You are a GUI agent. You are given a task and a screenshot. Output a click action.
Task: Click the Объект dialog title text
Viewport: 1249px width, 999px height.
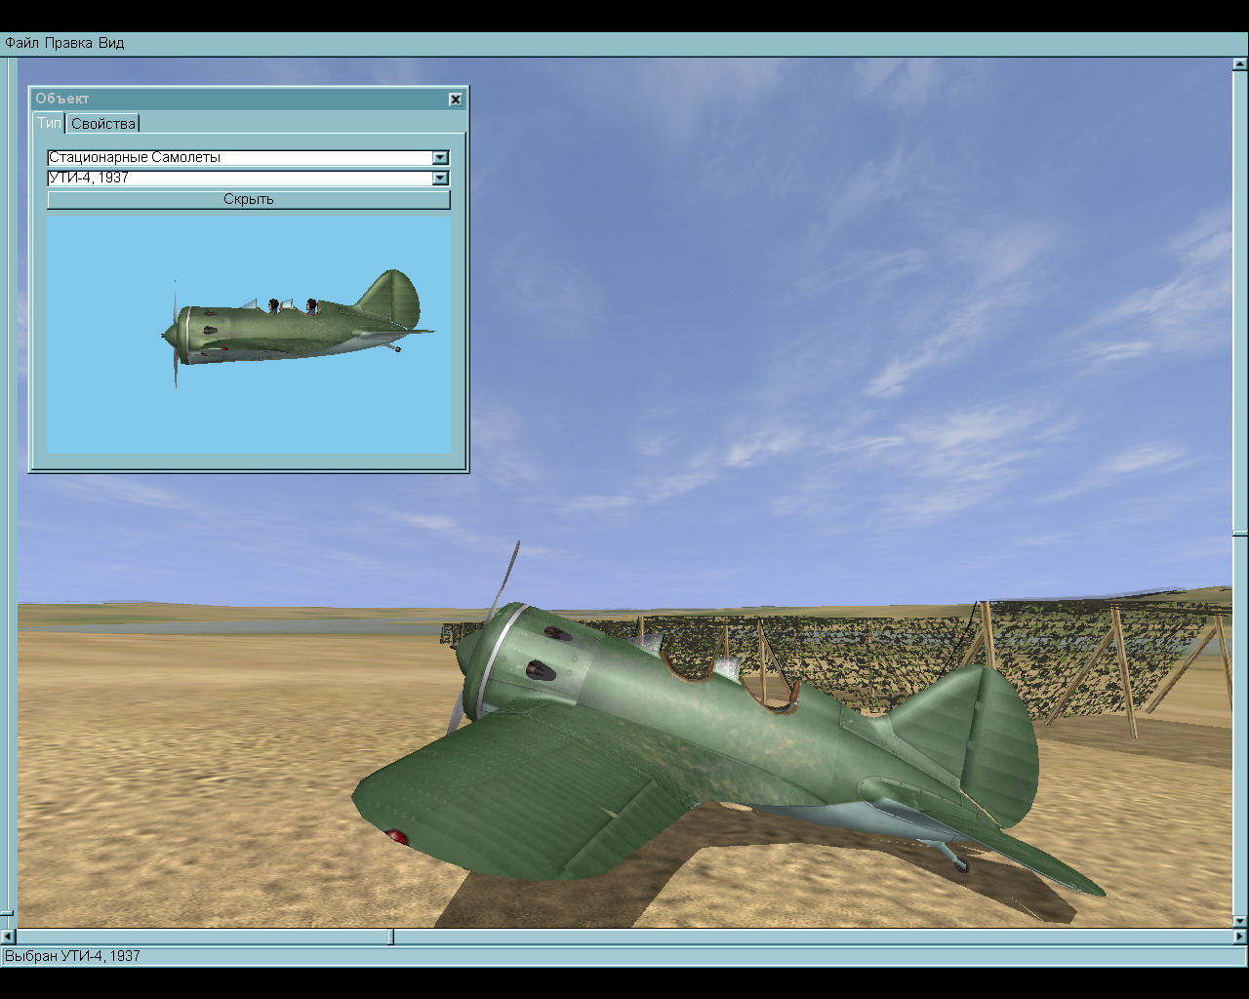62,99
